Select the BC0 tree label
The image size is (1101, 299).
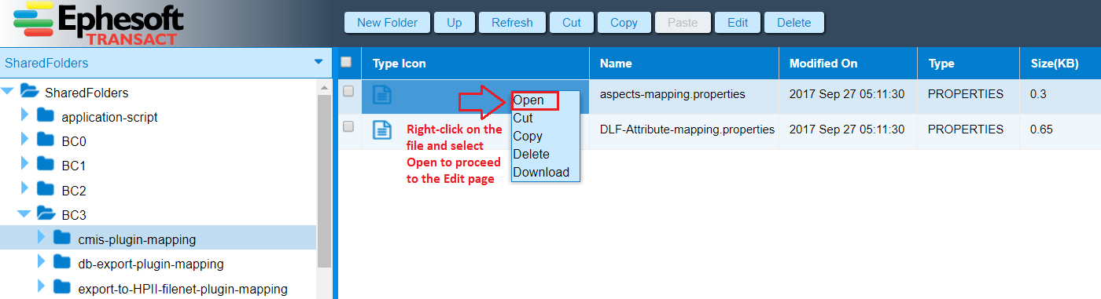(x=74, y=141)
